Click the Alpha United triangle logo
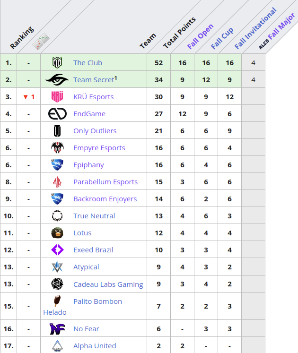Screen dimensions: 298x353 (x=57, y=345)
